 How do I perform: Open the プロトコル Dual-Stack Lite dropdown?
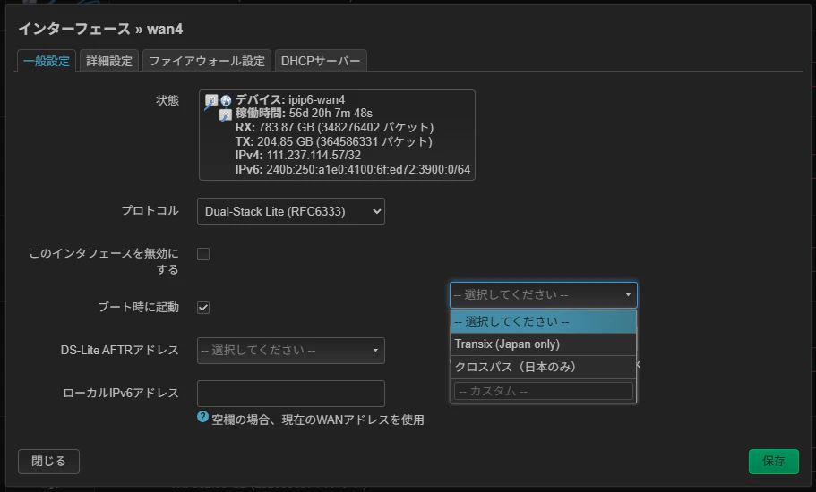[291, 211]
